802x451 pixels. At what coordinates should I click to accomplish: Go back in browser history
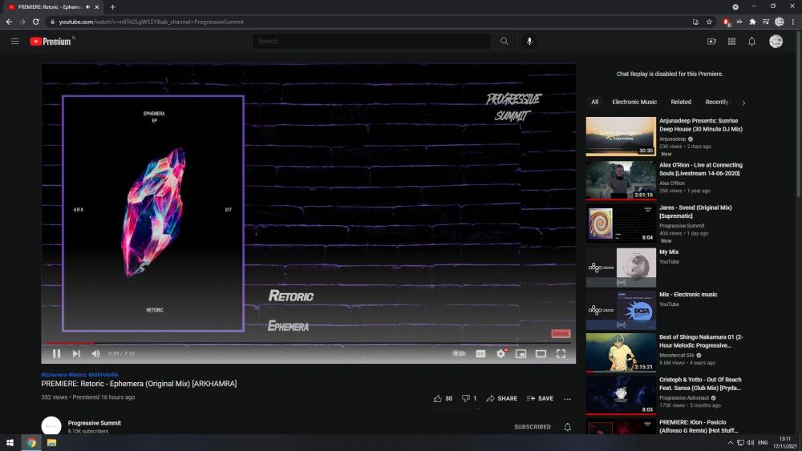[x=9, y=22]
